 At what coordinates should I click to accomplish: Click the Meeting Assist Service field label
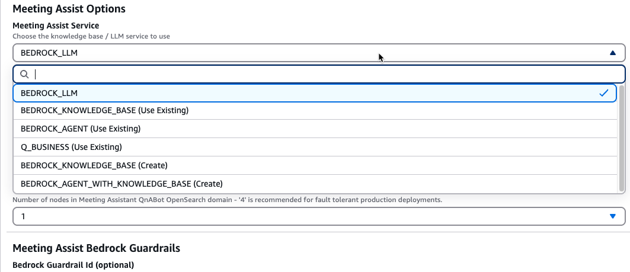(56, 25)
